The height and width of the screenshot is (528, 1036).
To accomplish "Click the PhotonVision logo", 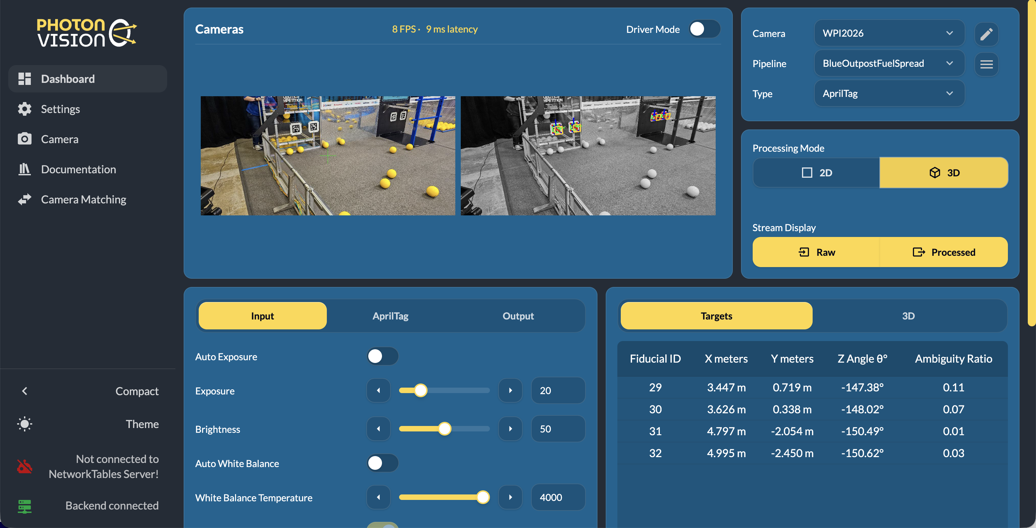I will coord(86,33).
